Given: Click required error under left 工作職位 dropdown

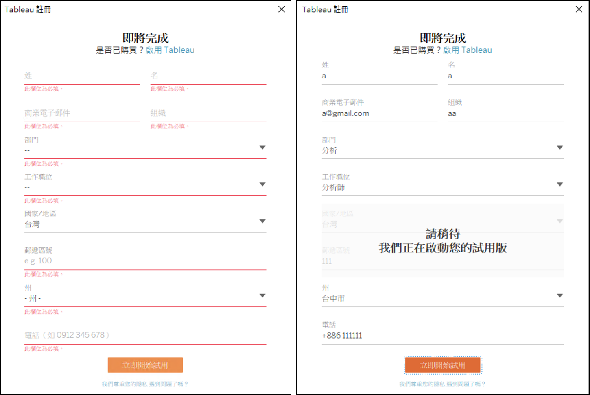Looking at the screenshot, I should (x=44, y=200).
